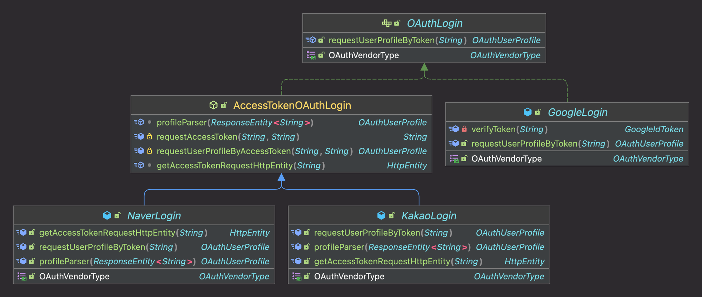This screenshot has width=702, height=297.
Task: Select the AccessTokenOAuthLogin class title
Action: [292, 105]
